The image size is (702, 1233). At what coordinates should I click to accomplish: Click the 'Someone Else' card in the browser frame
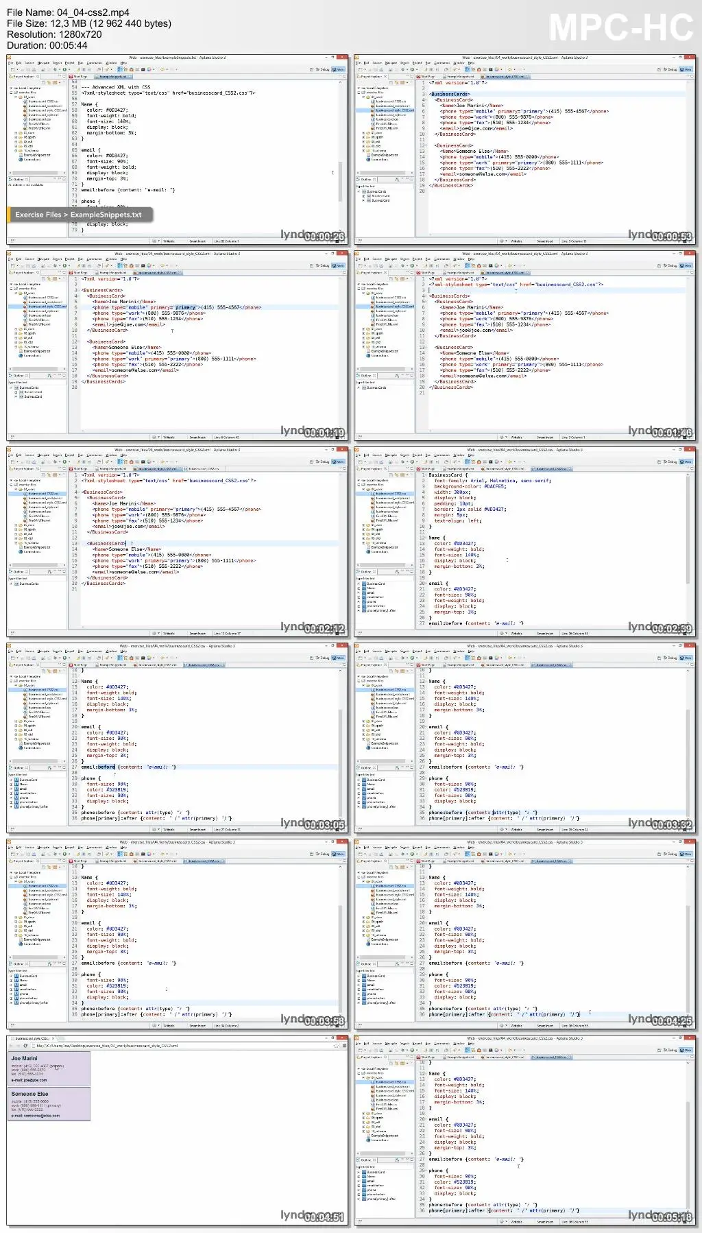point(49,1104)
